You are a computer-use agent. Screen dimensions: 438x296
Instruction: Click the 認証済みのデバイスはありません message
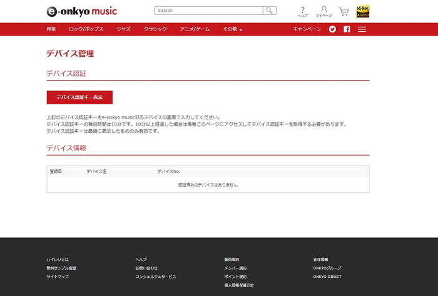click(208, 185)
